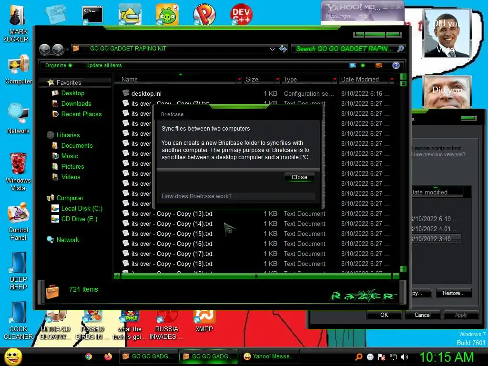
Task: Open Help menu in Yahoo Messenger window
Action: tap(364, 16)
